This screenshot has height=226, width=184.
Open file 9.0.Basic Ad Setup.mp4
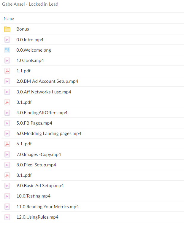40,186
